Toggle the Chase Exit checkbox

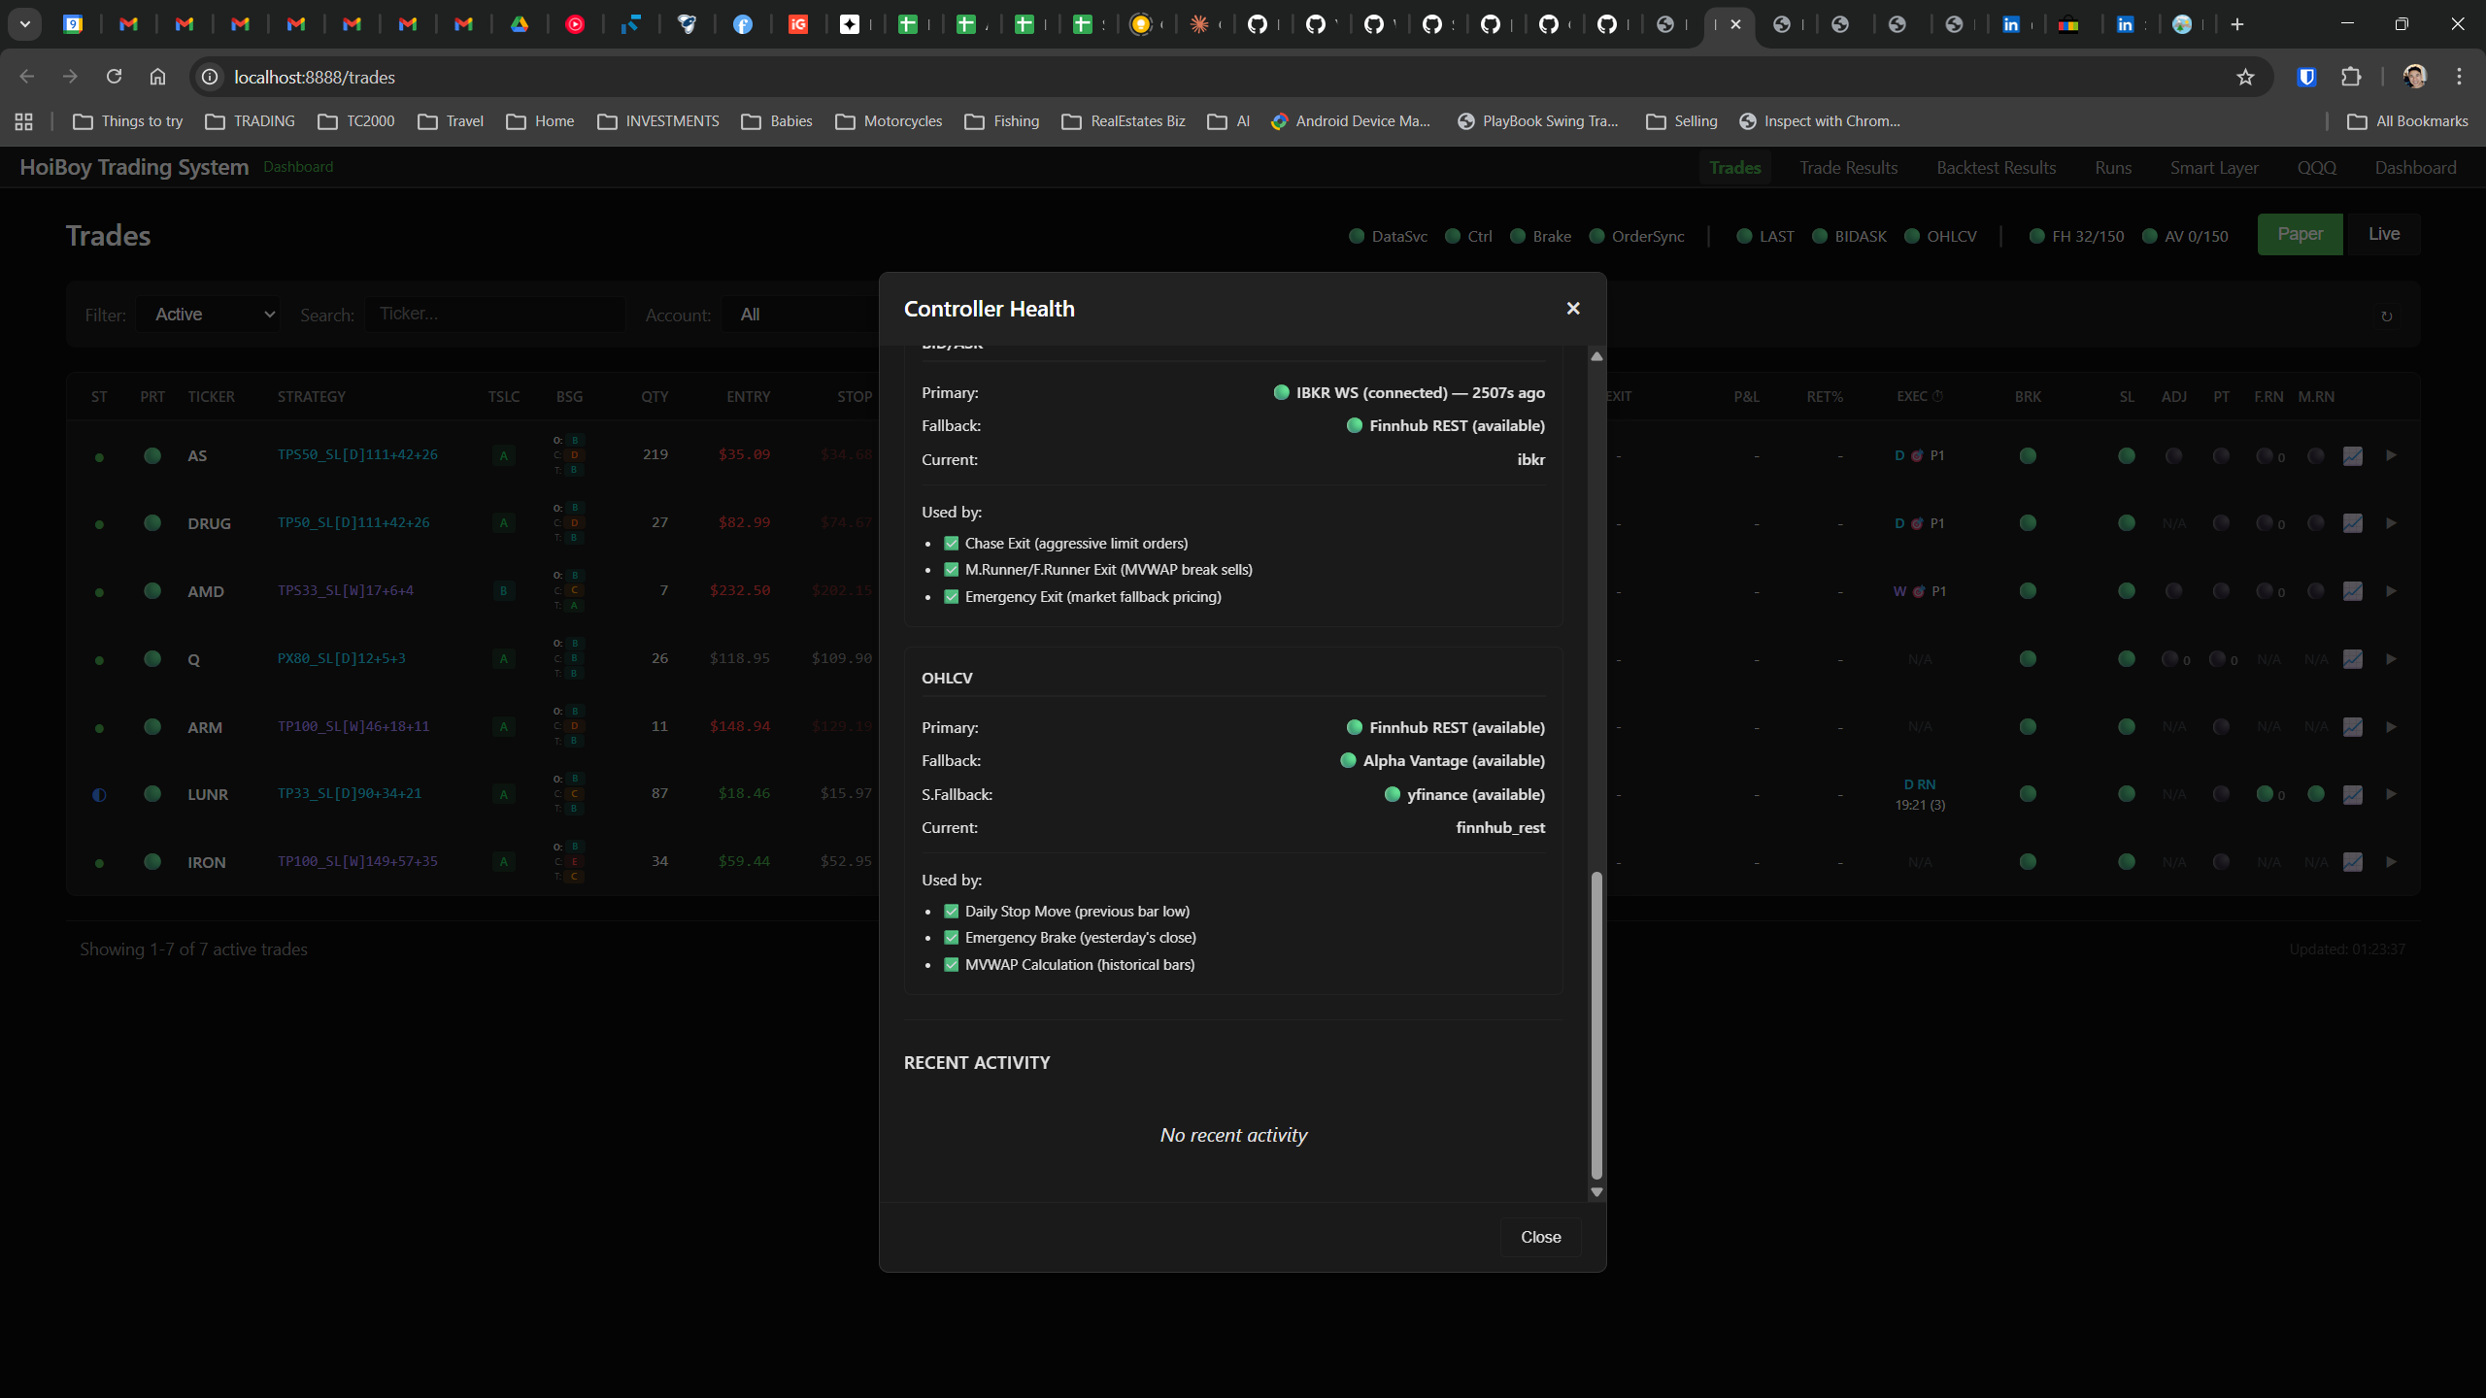pyautogui.click(x=952, y=544)
